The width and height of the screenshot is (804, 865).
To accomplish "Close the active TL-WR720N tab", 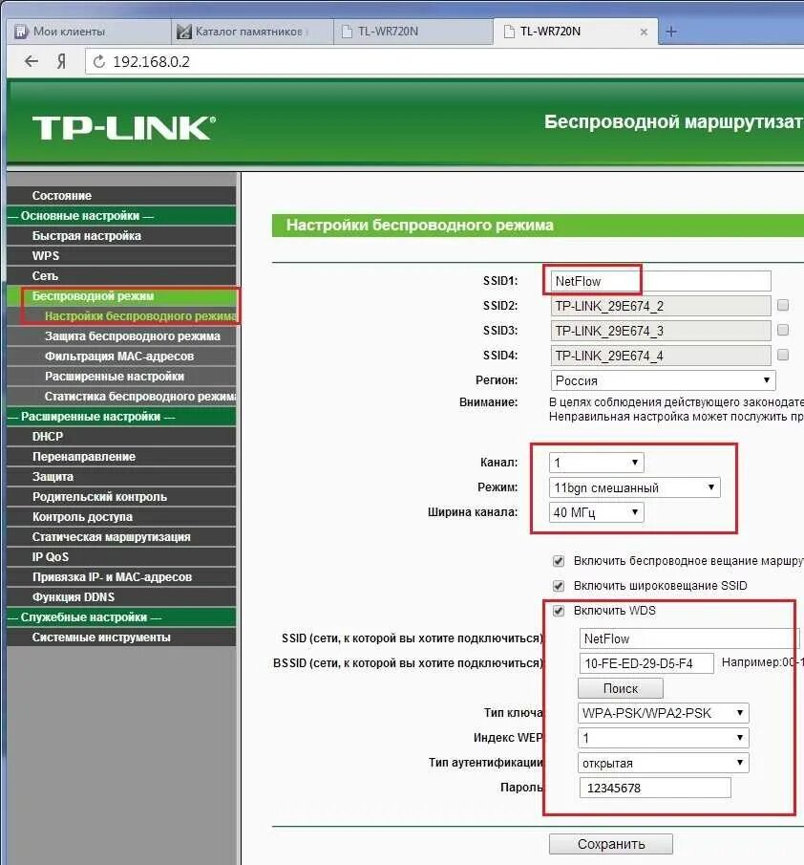I will [x=643, y=32].
